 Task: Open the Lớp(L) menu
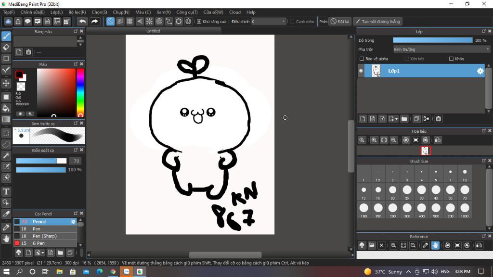click(x=57, y=12)
